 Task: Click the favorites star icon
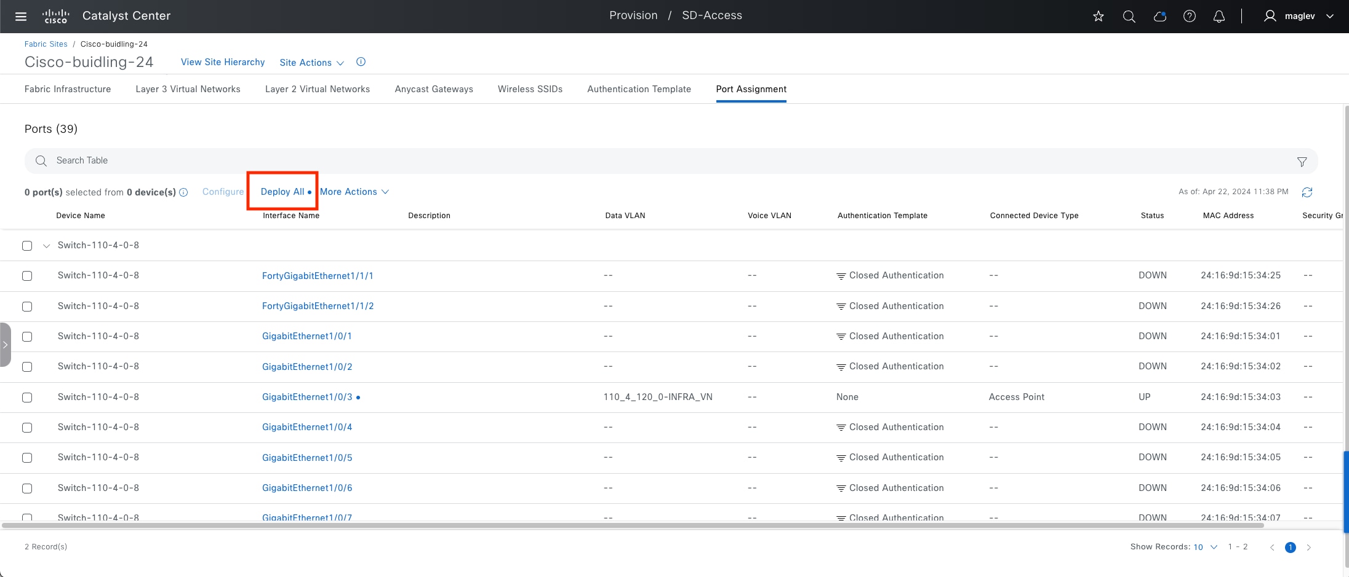click(x=1099, y=17)
